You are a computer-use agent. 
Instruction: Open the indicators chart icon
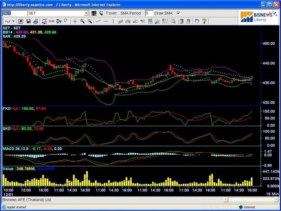tap(44, 21)
